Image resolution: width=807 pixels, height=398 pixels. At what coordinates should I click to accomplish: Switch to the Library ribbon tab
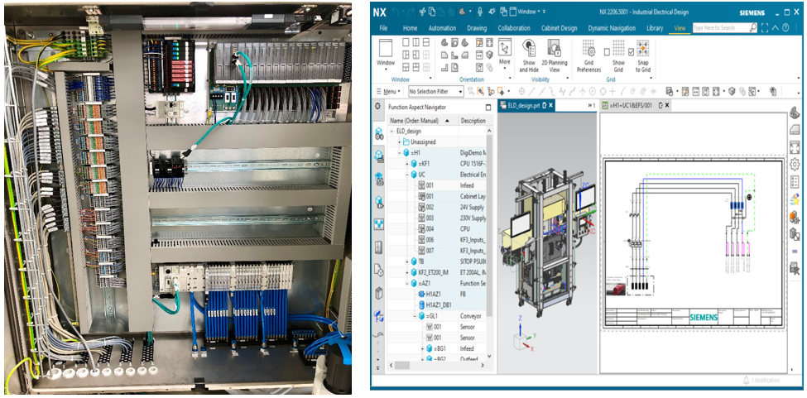pos(655,28)
